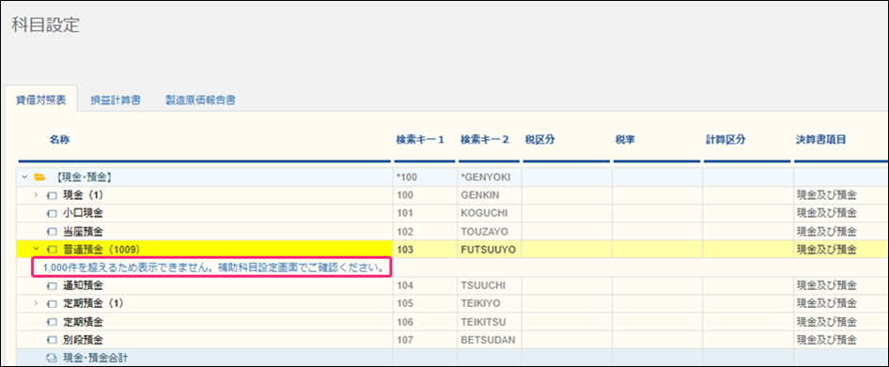Click the account icon beside 定期積金

pyautogui.click(x=52, y=322)
